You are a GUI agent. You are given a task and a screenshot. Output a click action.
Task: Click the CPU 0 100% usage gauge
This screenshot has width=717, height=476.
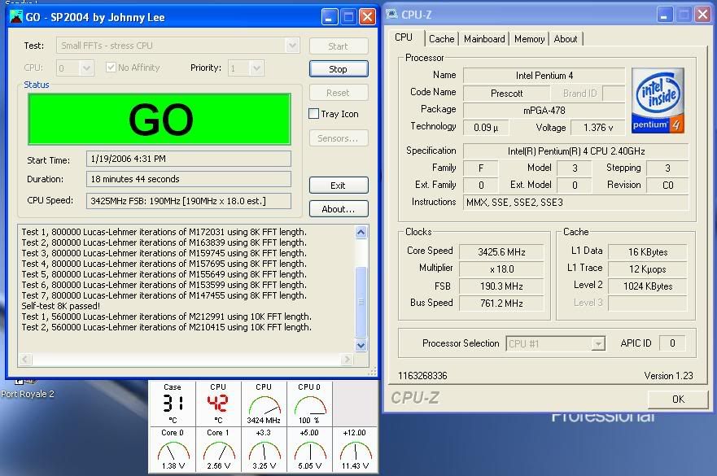[309, 404]
